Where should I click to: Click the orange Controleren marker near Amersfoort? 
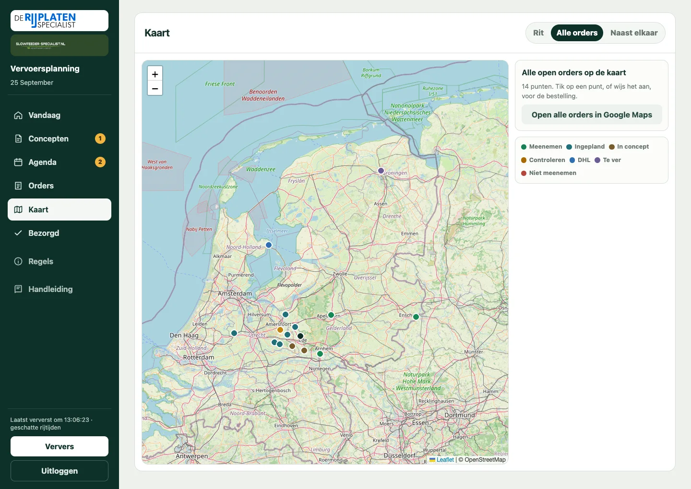coord(280,330)
